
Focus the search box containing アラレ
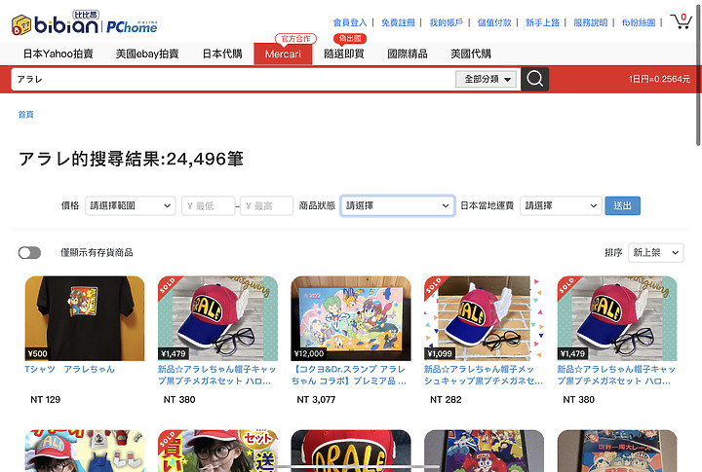click(233, 79)
